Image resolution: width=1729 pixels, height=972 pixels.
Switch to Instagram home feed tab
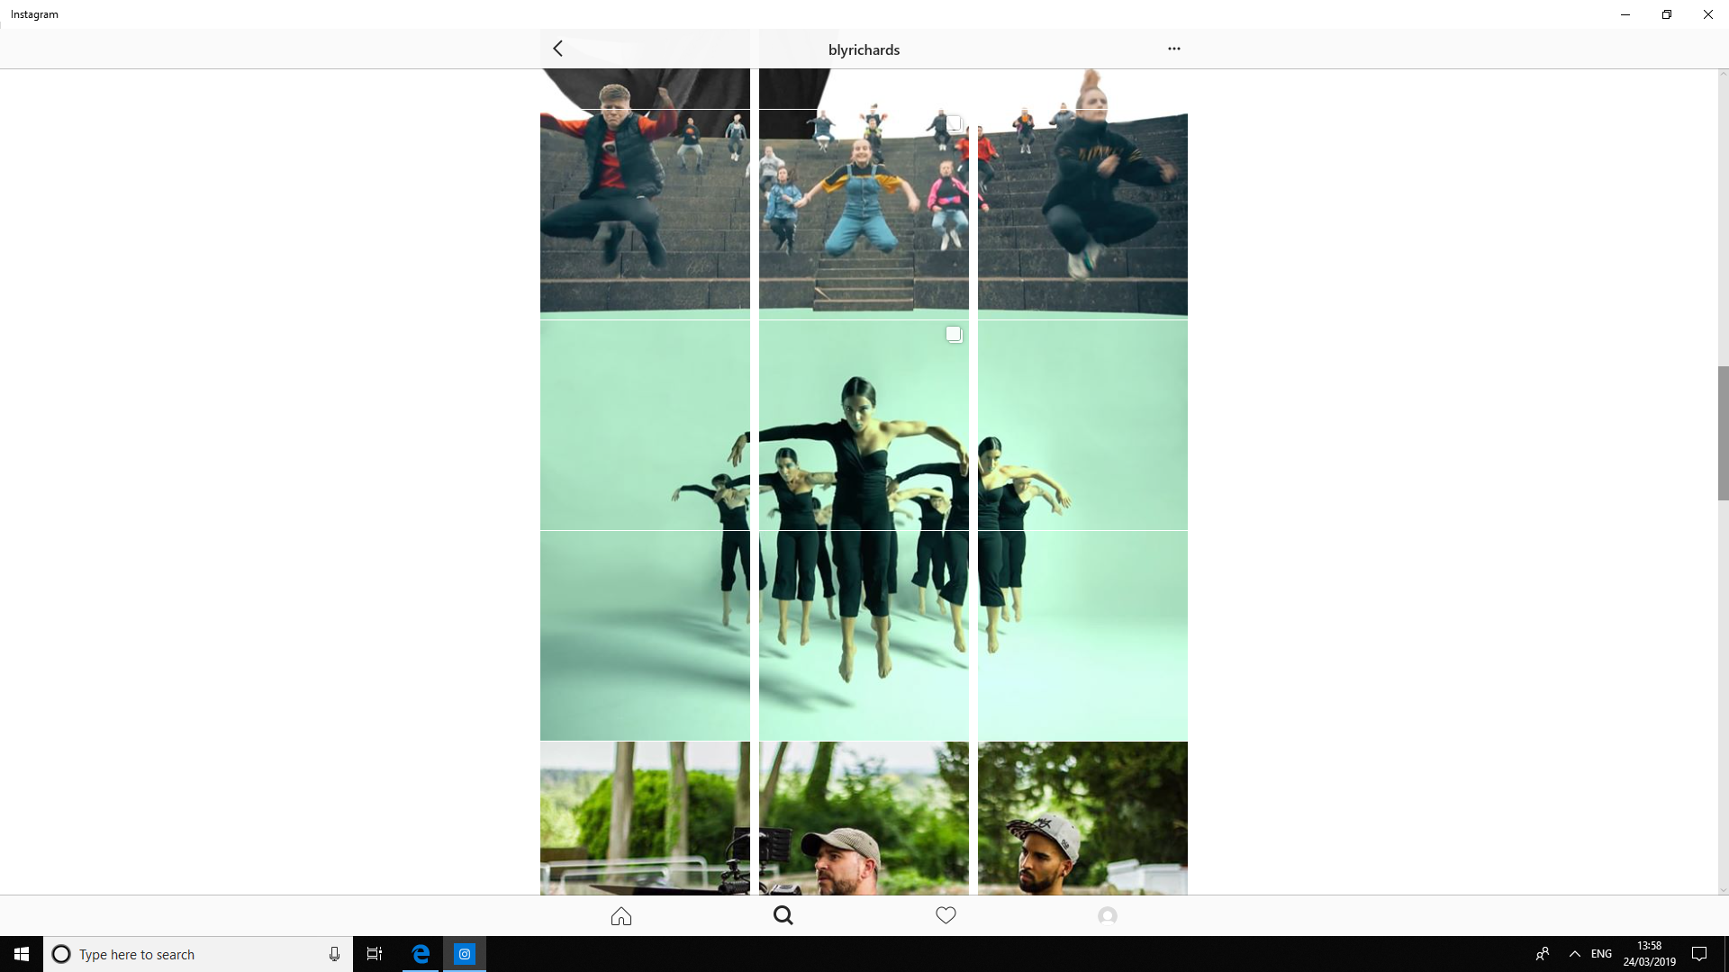tap(621, 915)
